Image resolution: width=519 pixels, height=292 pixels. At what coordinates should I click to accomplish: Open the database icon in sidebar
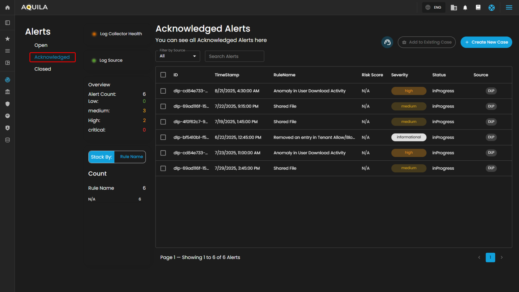coord(7,140)
